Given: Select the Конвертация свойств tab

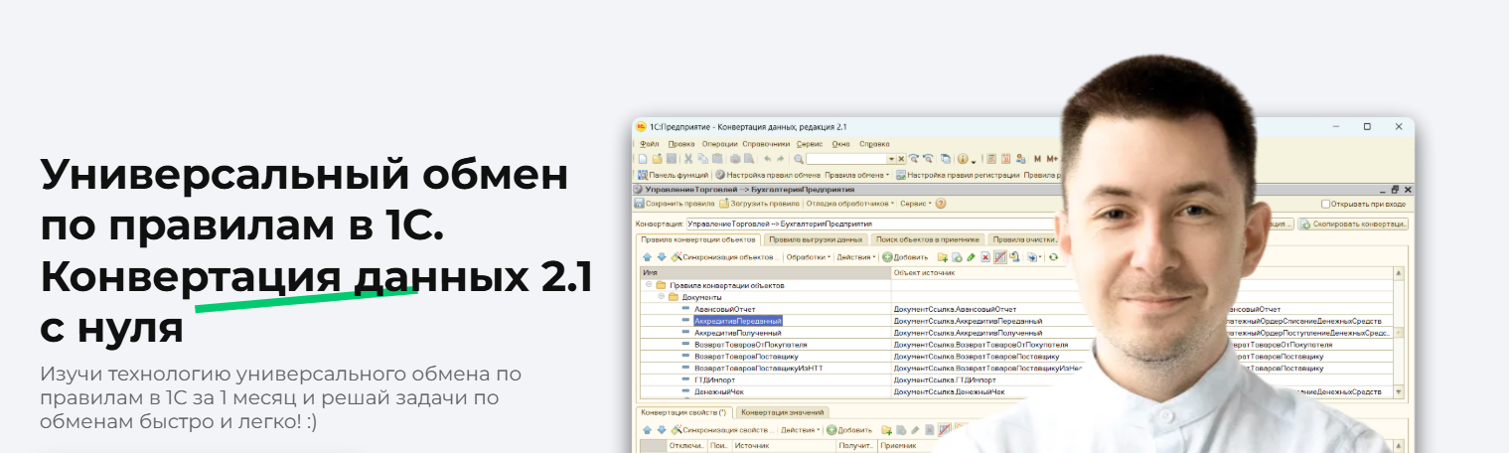Looking at the screenshot, I should (683, 412).
